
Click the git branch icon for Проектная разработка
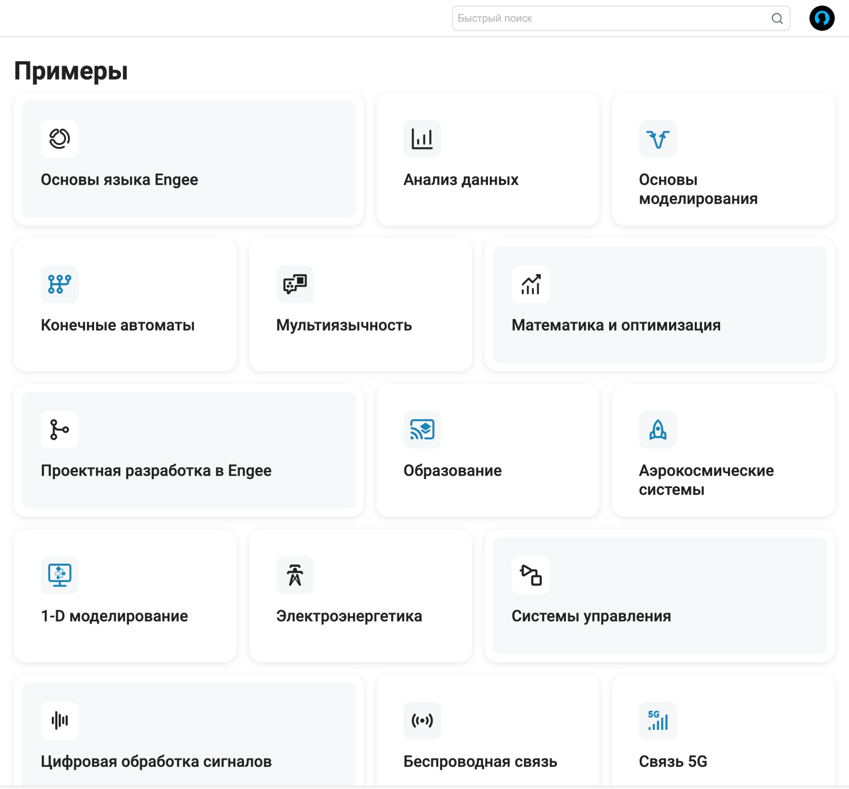pos(59,429)
